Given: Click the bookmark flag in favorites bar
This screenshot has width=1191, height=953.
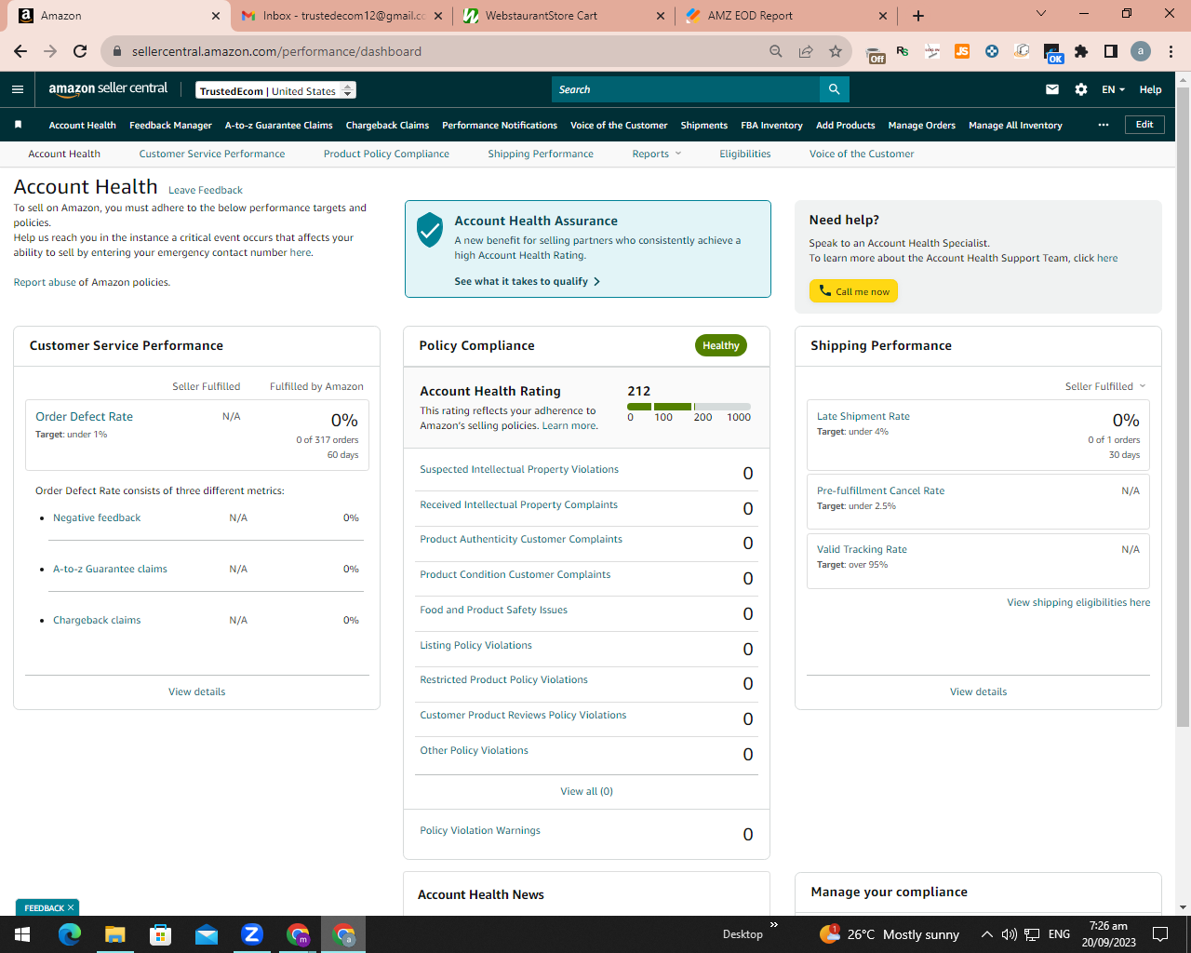Looking at the screenshot, I should [x=18, y=125].
